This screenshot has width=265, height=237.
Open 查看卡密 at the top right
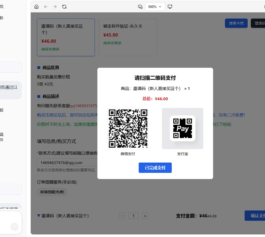click(x=236, y=23)
